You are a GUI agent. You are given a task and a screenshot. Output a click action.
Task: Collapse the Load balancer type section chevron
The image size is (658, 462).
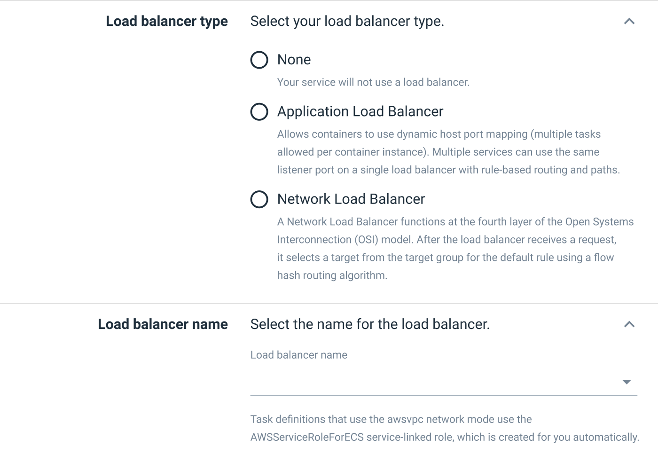pyautogui.click(x=629, y=22)
